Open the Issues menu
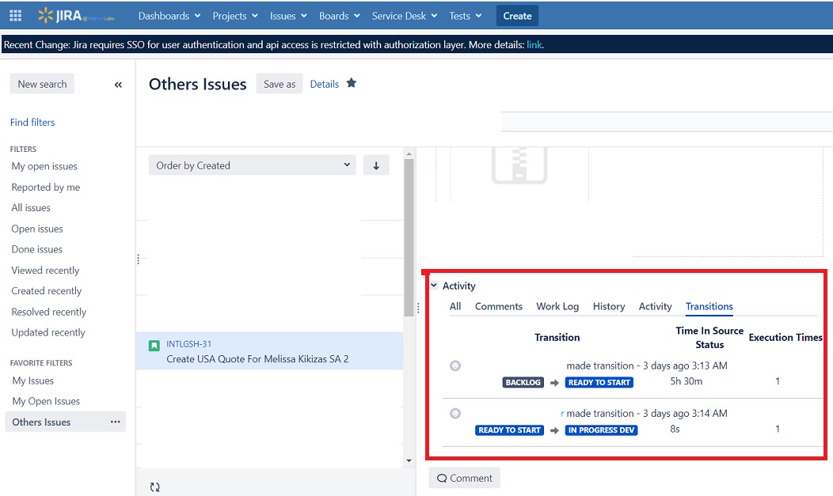Image resolution: width=833 pixels, height=496 pixels. click(288, 16)
